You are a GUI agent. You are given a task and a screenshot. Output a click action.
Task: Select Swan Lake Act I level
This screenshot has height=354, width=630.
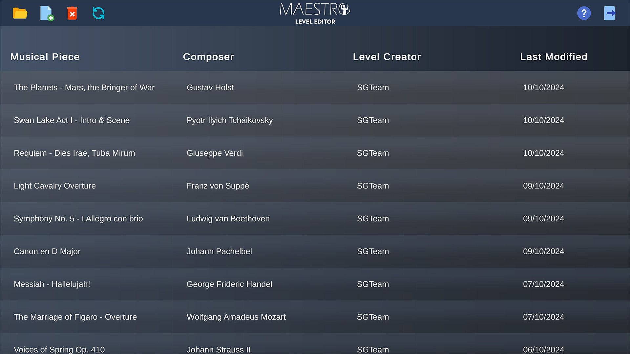click(x=72, y=120)
